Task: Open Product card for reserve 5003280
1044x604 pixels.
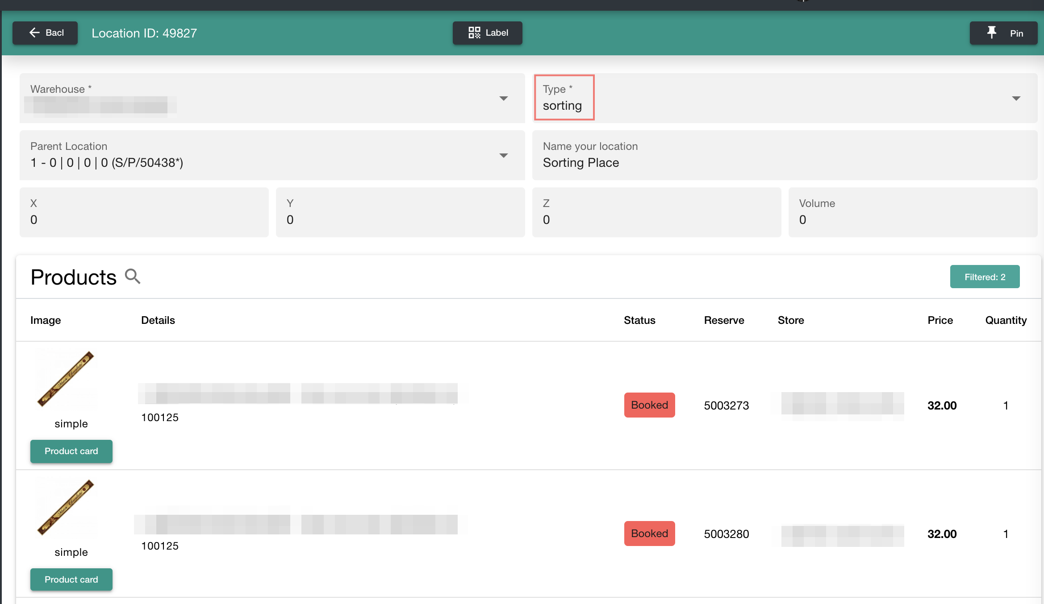Action: tap(71, 579)
